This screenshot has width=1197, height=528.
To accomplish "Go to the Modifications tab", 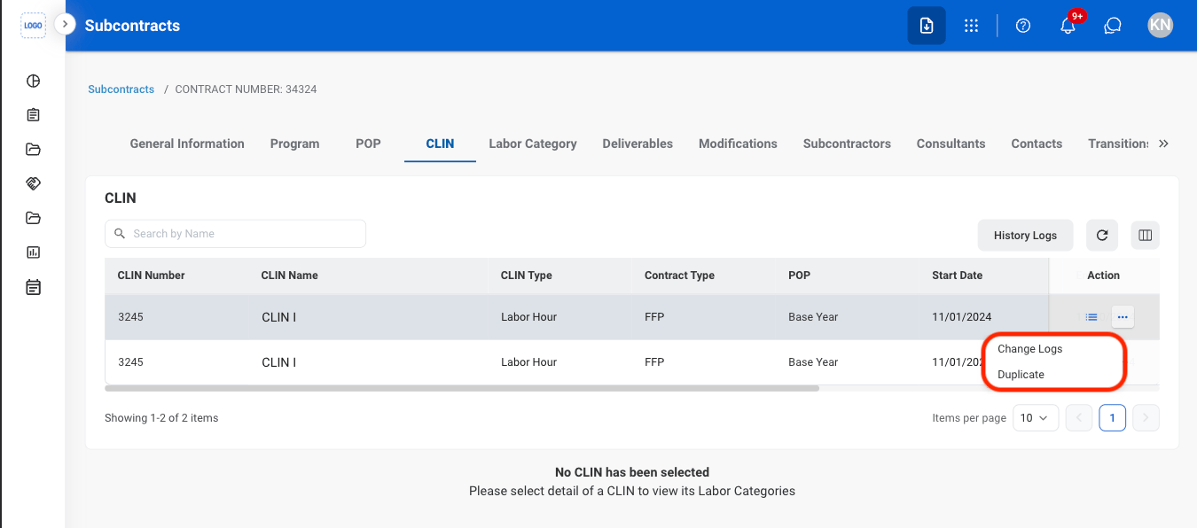I will tap(738, 144).
